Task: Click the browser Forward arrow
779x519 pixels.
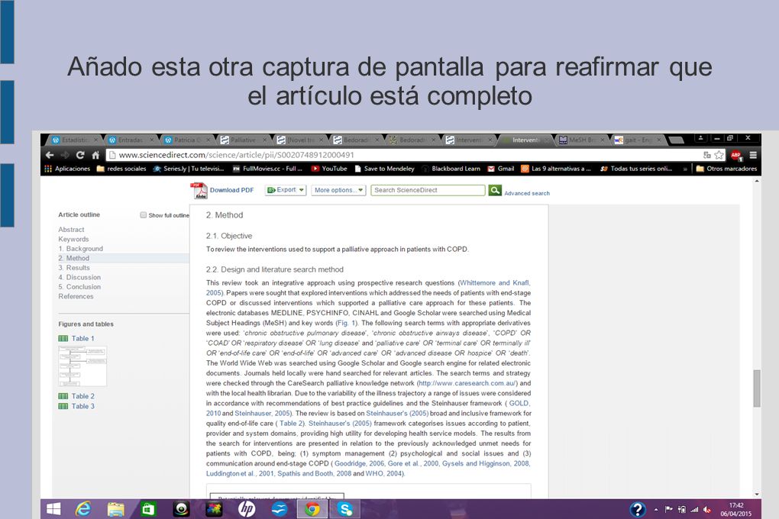Action: point(65,155)
